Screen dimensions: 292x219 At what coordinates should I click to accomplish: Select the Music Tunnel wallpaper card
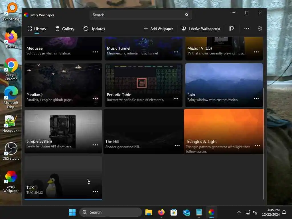click(144, 48)
